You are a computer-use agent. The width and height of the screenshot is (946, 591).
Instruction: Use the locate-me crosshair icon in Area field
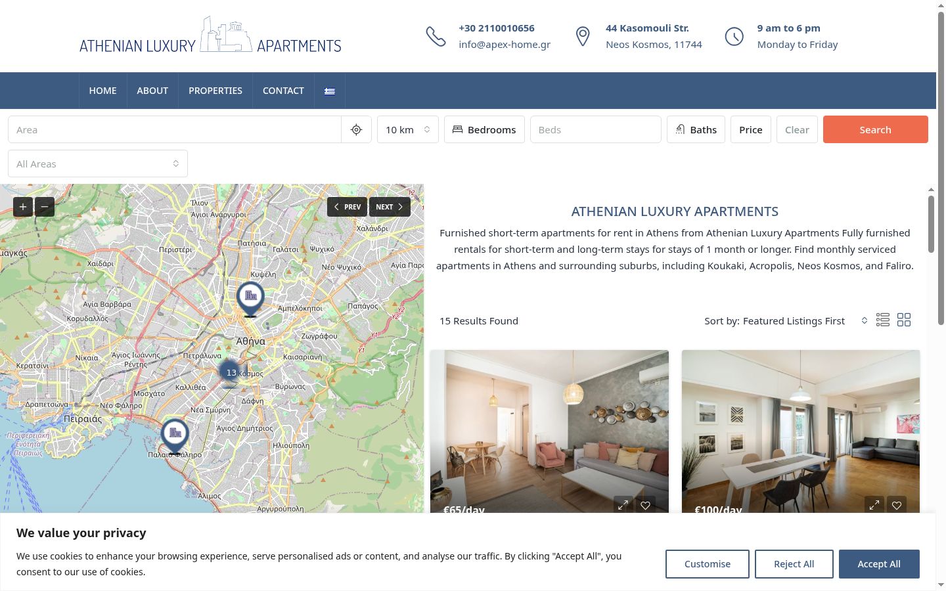[356, 130]
